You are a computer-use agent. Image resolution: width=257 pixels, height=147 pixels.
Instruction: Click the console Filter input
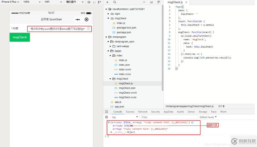pos(169,117)
